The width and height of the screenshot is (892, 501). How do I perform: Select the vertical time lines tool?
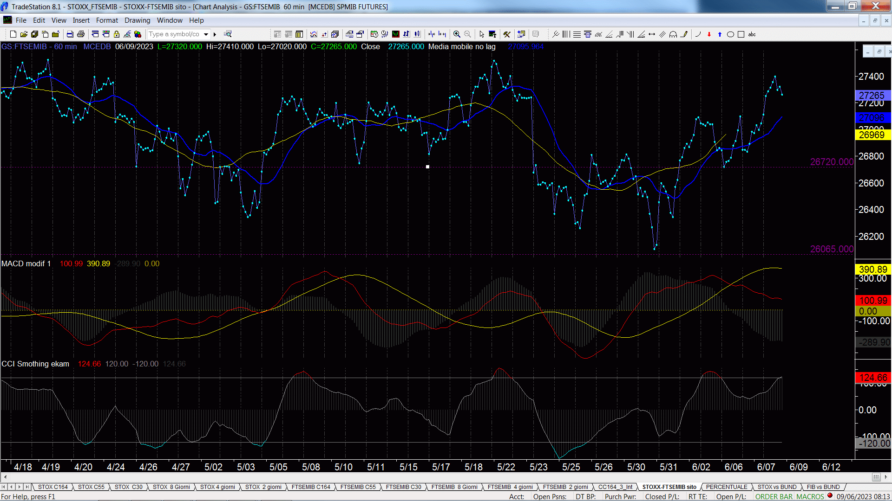tap(566, 34)
